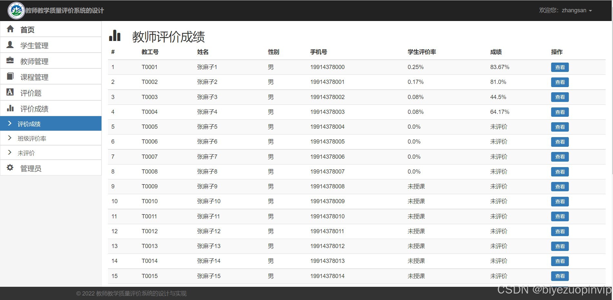The image size is (613, 300).
Task: Click the school logo in header
Action: click(x=16, y=11)
